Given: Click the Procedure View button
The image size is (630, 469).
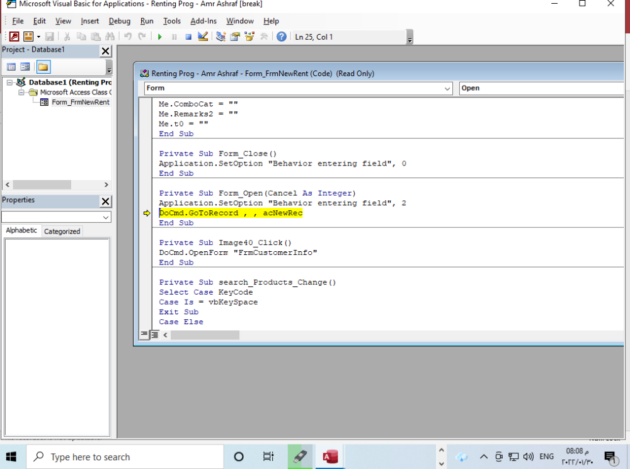Looking at the screenshot, I should (x=144, y=334).
